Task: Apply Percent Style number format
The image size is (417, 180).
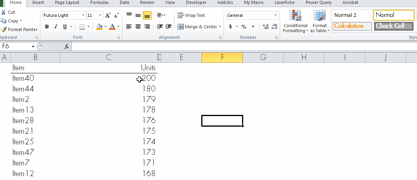Action: pos(244,27)
